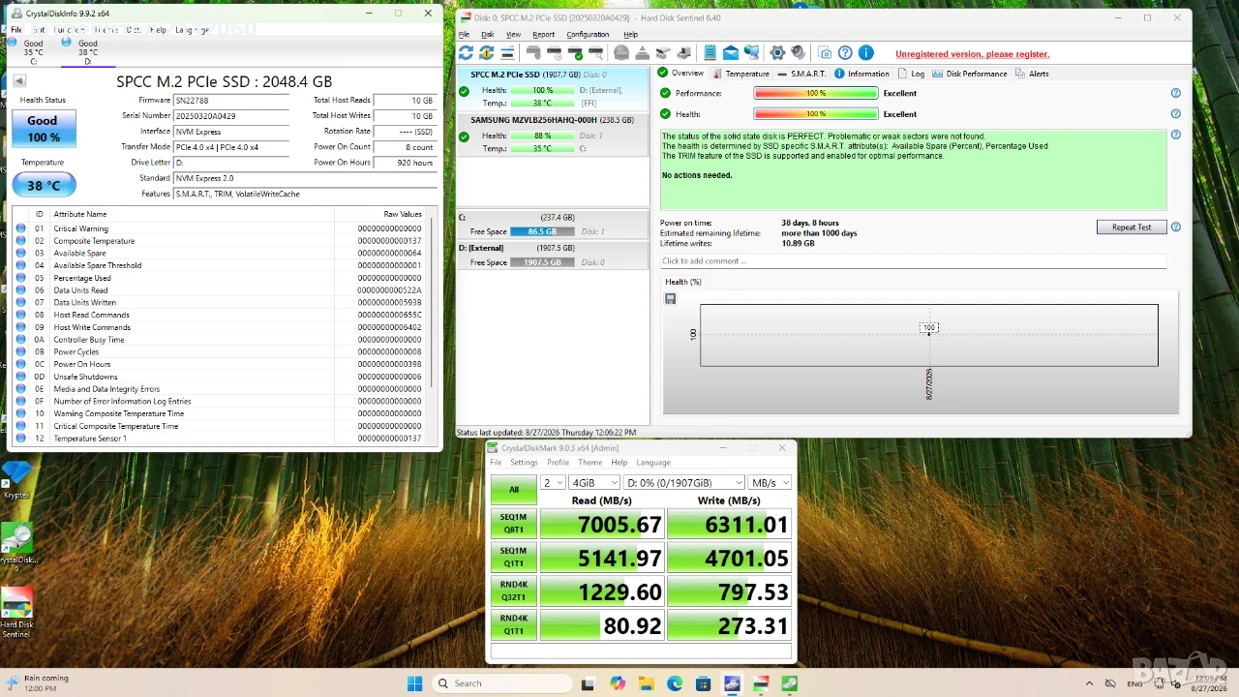The width and height of the screenshot is (1239, 697).
Task: Open the MB/s unit dropdown
Action: [x=770, y=482]
